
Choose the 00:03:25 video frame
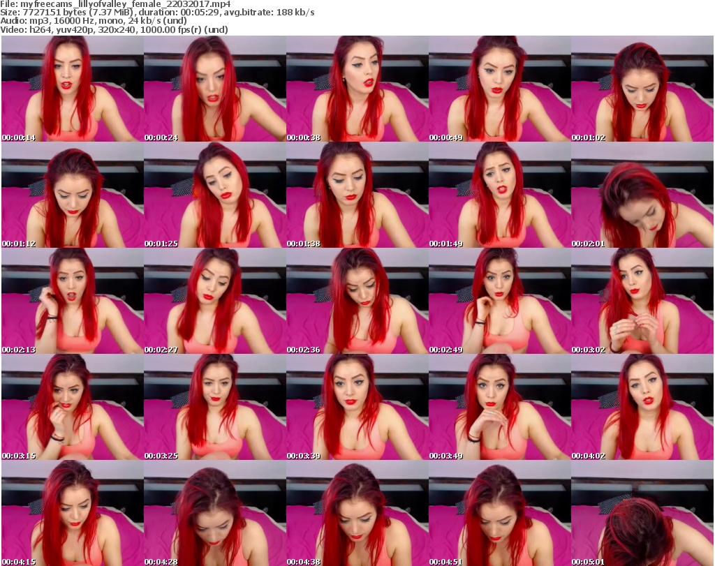tap(215, 408)
